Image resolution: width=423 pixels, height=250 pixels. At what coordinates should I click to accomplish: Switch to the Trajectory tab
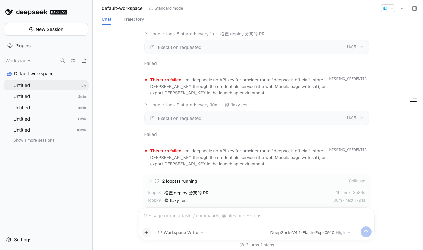pos(134,19)
